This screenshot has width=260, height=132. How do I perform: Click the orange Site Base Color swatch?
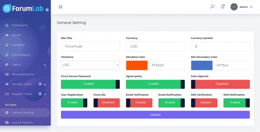pos(137,65)
